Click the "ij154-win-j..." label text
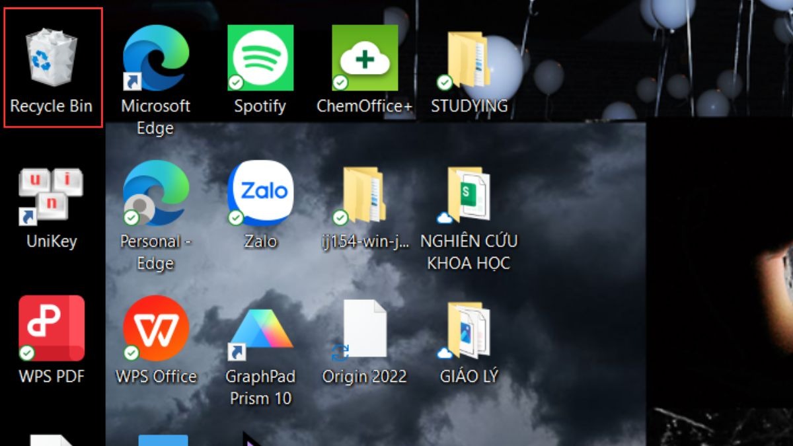The height and width of the screenshot is (446, 793). [x=365, y=242]
